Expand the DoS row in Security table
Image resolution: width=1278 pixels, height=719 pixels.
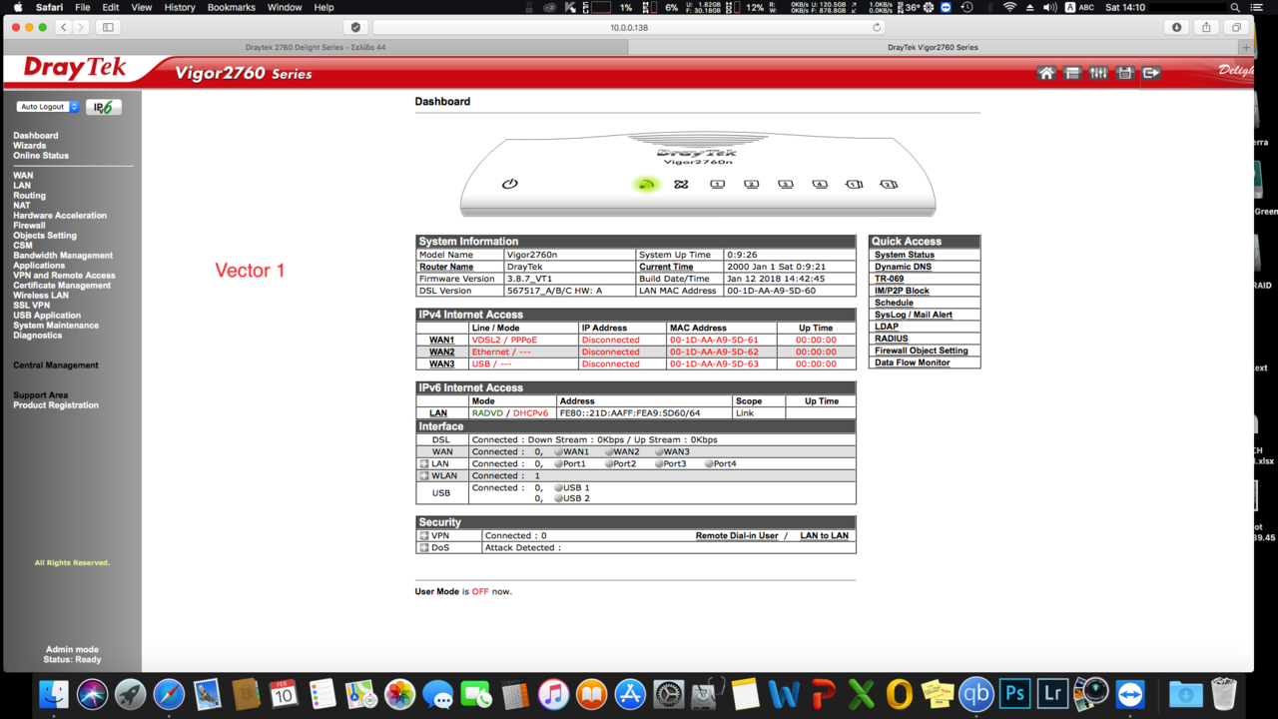424,547
